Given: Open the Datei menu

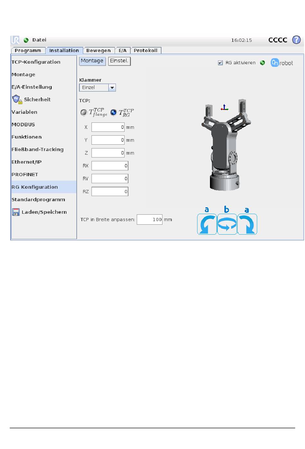Looking at the screenshot, I should (x=39, y=40).
